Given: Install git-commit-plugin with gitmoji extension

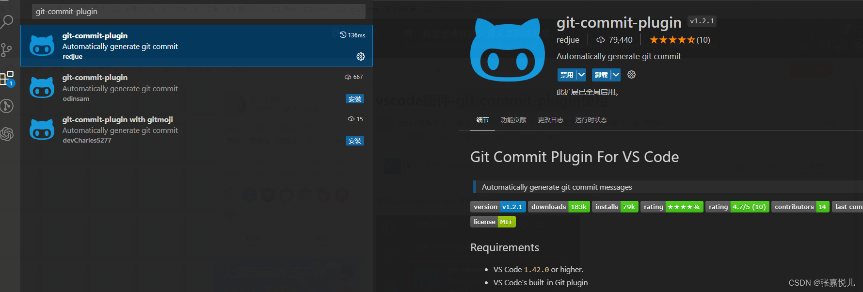Looking at the screenshot, I should pyautogui.click(x=355, y=141).
